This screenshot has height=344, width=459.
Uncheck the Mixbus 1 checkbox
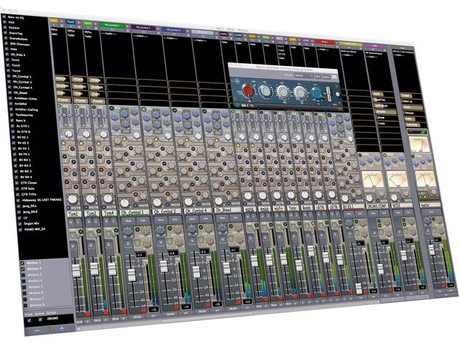point(22,263)
